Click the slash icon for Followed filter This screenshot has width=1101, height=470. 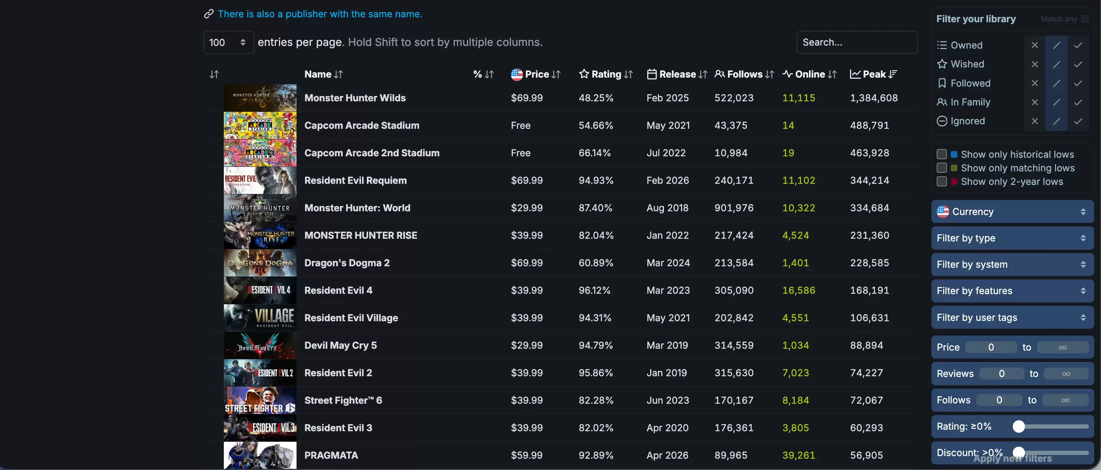[x=1056, y=83]
